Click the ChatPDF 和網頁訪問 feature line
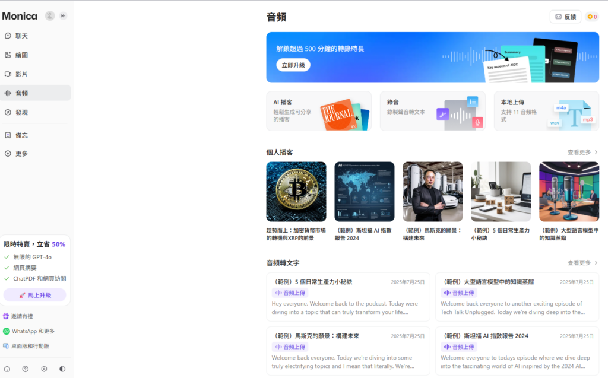Viewport: 608px width, 378px height. (35, 278)
